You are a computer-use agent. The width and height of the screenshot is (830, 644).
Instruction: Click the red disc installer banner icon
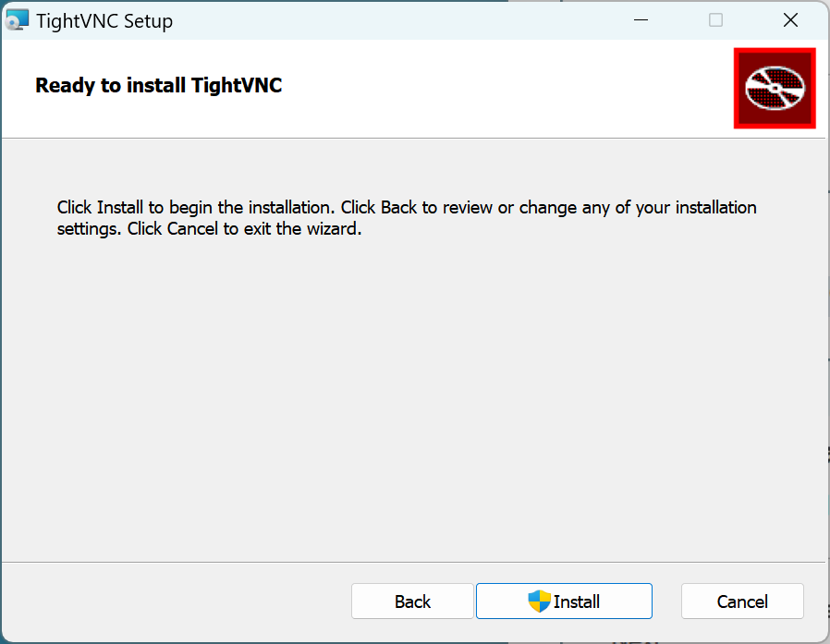[775, 88]
